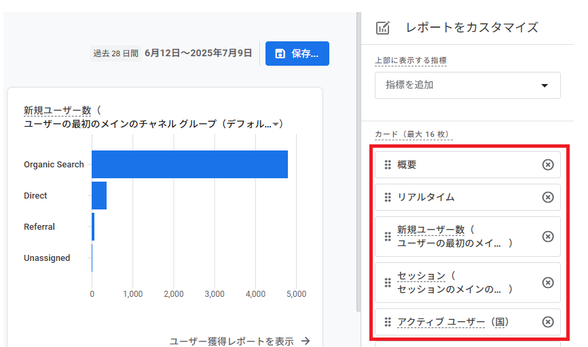Remove the 概要 card
Screen dimensions: 588x347
547,165
